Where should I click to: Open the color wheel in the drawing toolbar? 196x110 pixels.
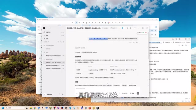tap(108, 23)
